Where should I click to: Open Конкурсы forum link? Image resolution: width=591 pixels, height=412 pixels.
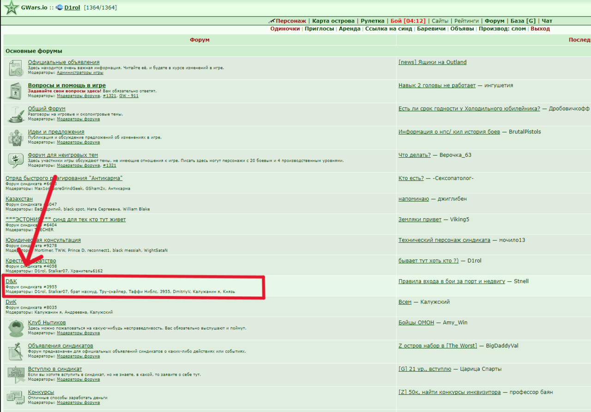[x=41, y=392]
